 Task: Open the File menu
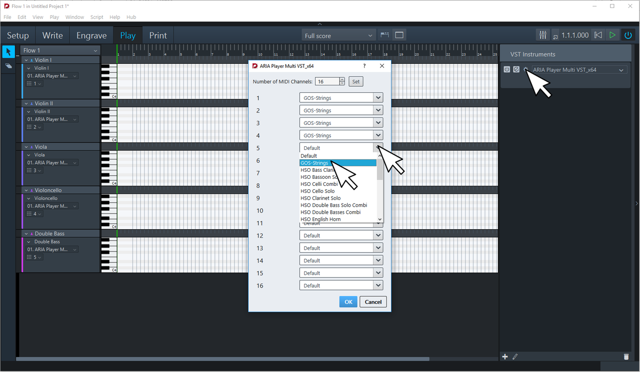(x=7, y=17)
